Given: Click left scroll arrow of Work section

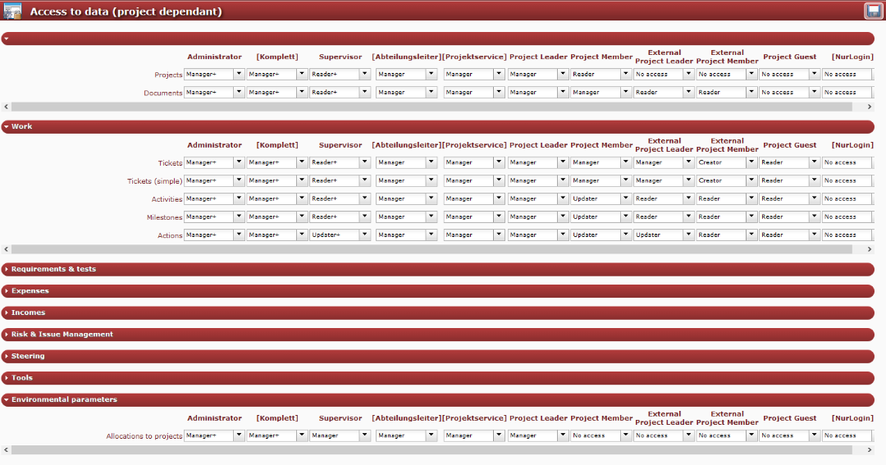Looking at the screenshot, I should pyautogui.click(x=7, y=248).
